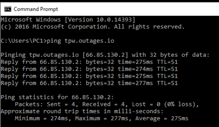Click the third reply line from 66.85.130.2
Viewport: 219px width, 127px height.
click(x=89, y=76)
